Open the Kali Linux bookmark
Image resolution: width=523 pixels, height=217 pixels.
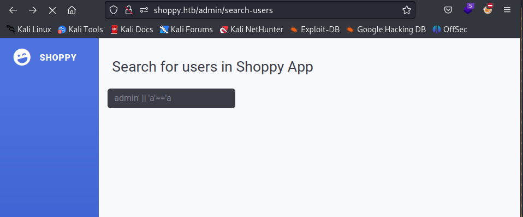point(29,30)
